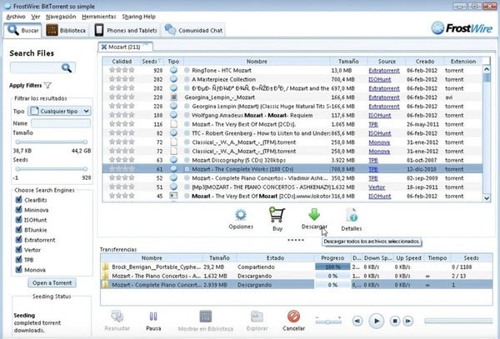The image size is (500, 339).
Task: Open TPB link for Mozart Discography row
Action: pos(373,160)
